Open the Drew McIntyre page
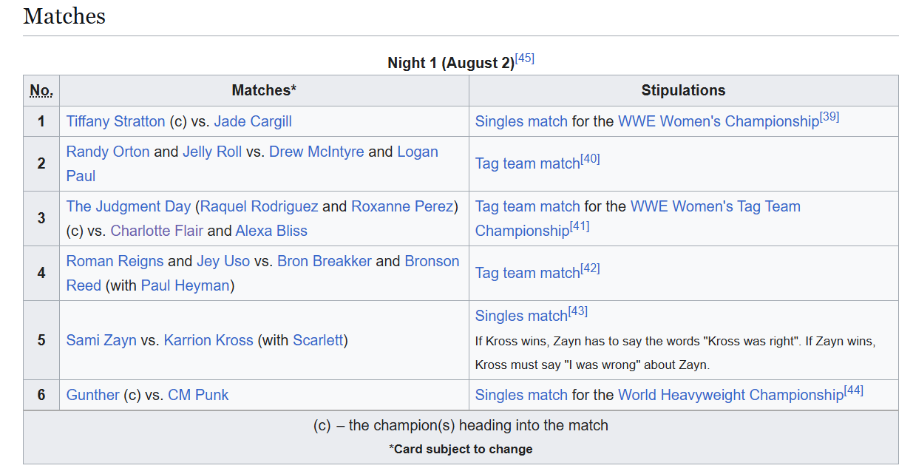This screenshot has width=913, height=474. [316, 152]
